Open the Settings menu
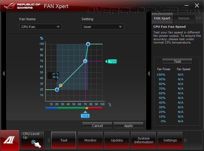204x151 pixels. click(170, 140)
